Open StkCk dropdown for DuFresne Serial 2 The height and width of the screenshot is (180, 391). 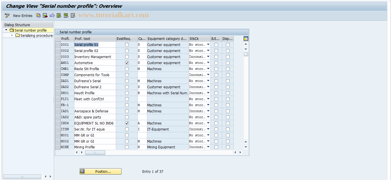coord(208,87)
